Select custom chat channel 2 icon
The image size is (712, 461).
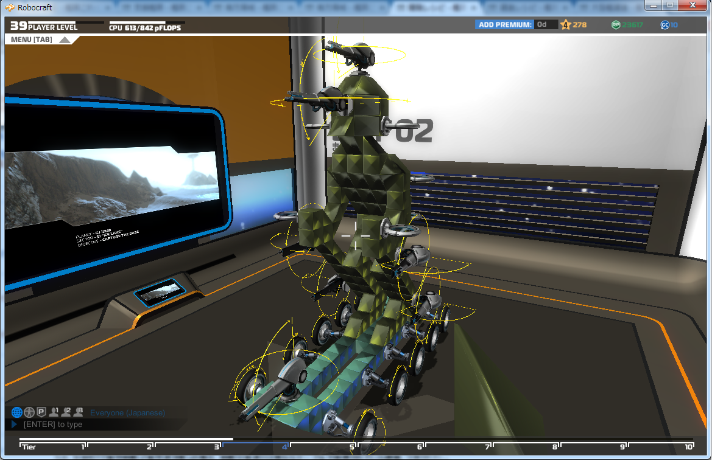pyautogui.click(x=66, y=412)
